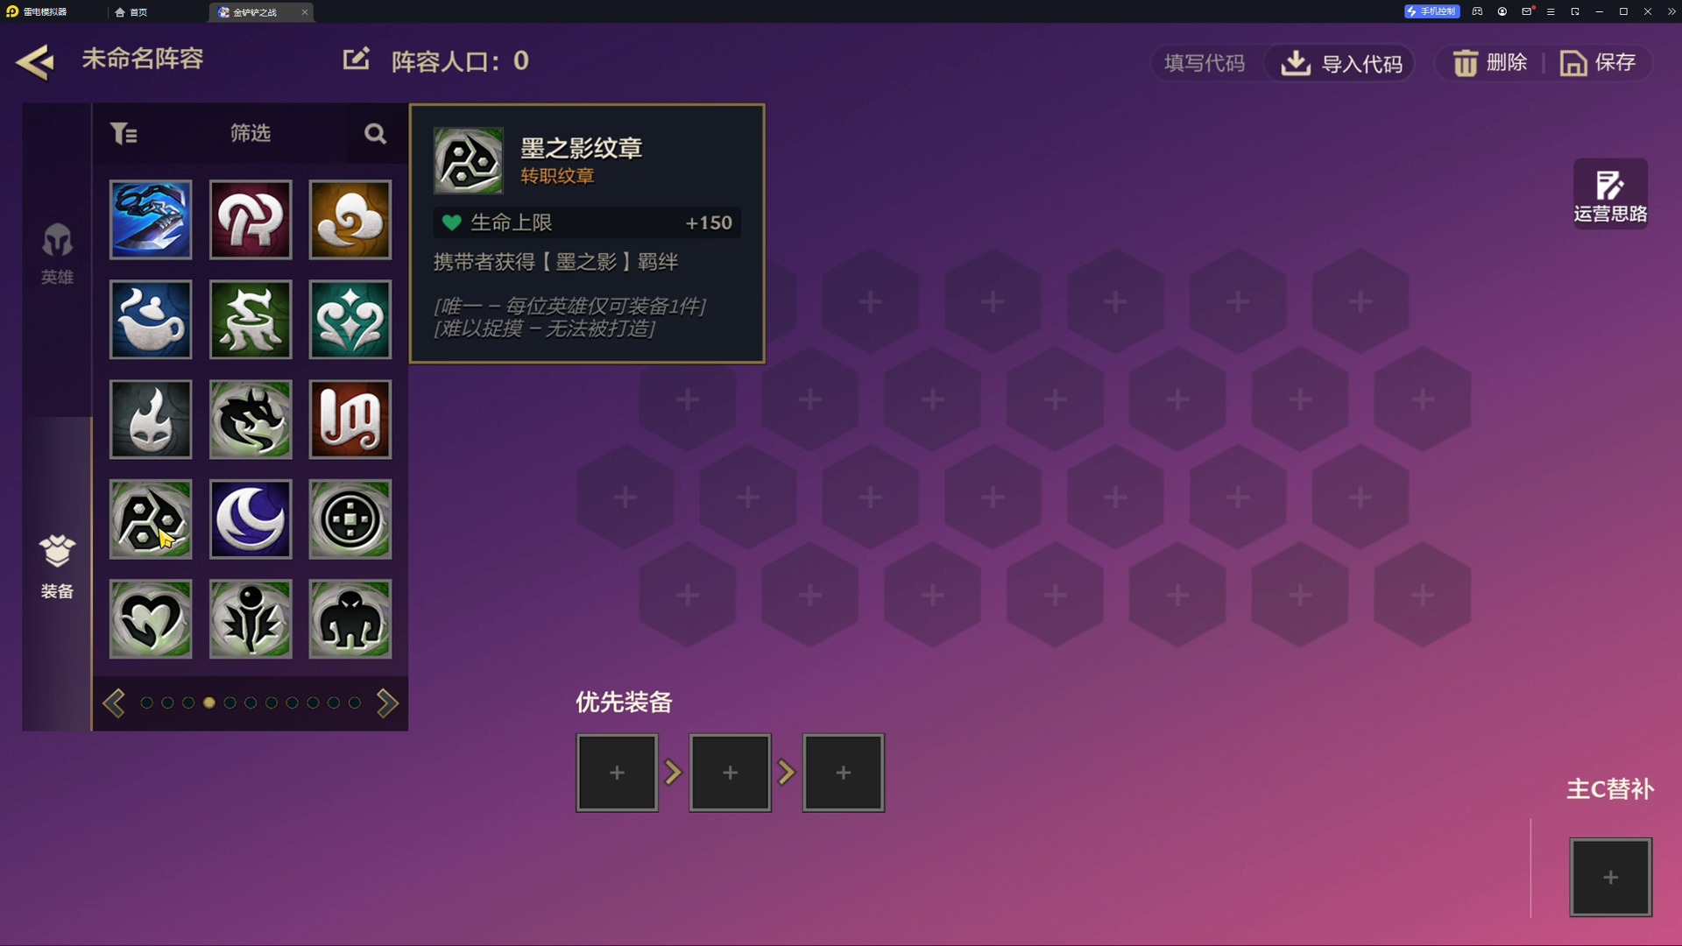Screen dimensions: 1682x946
Task: Switch to the 首页 tab at the top
Action: (x=132, y=12)
